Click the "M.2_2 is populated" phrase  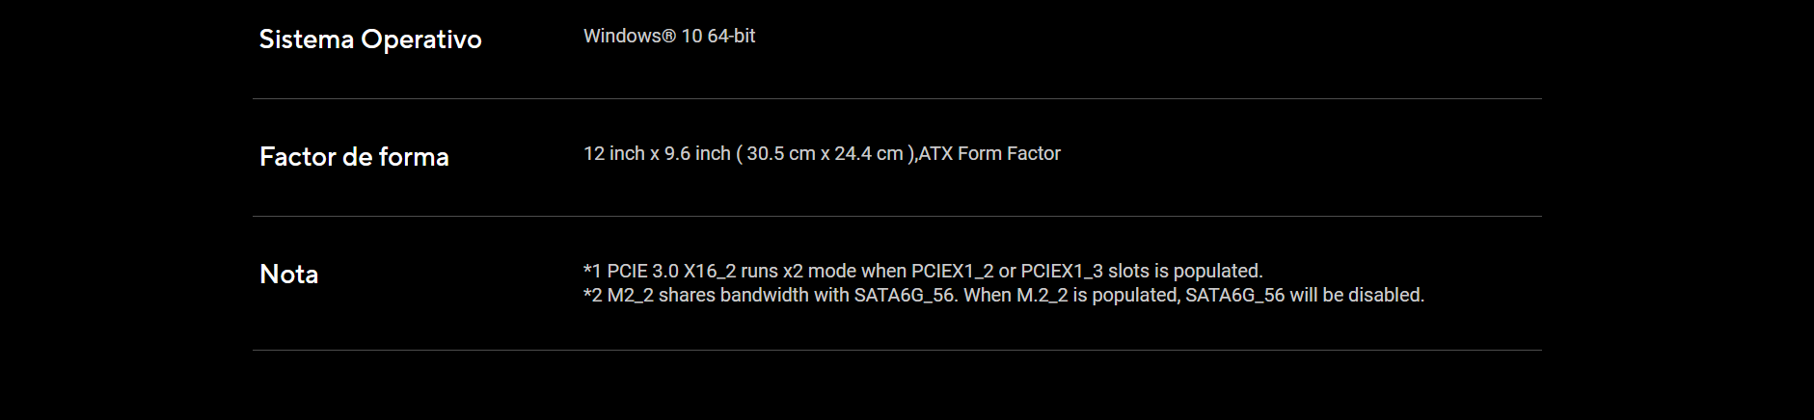pos(1098,295)
